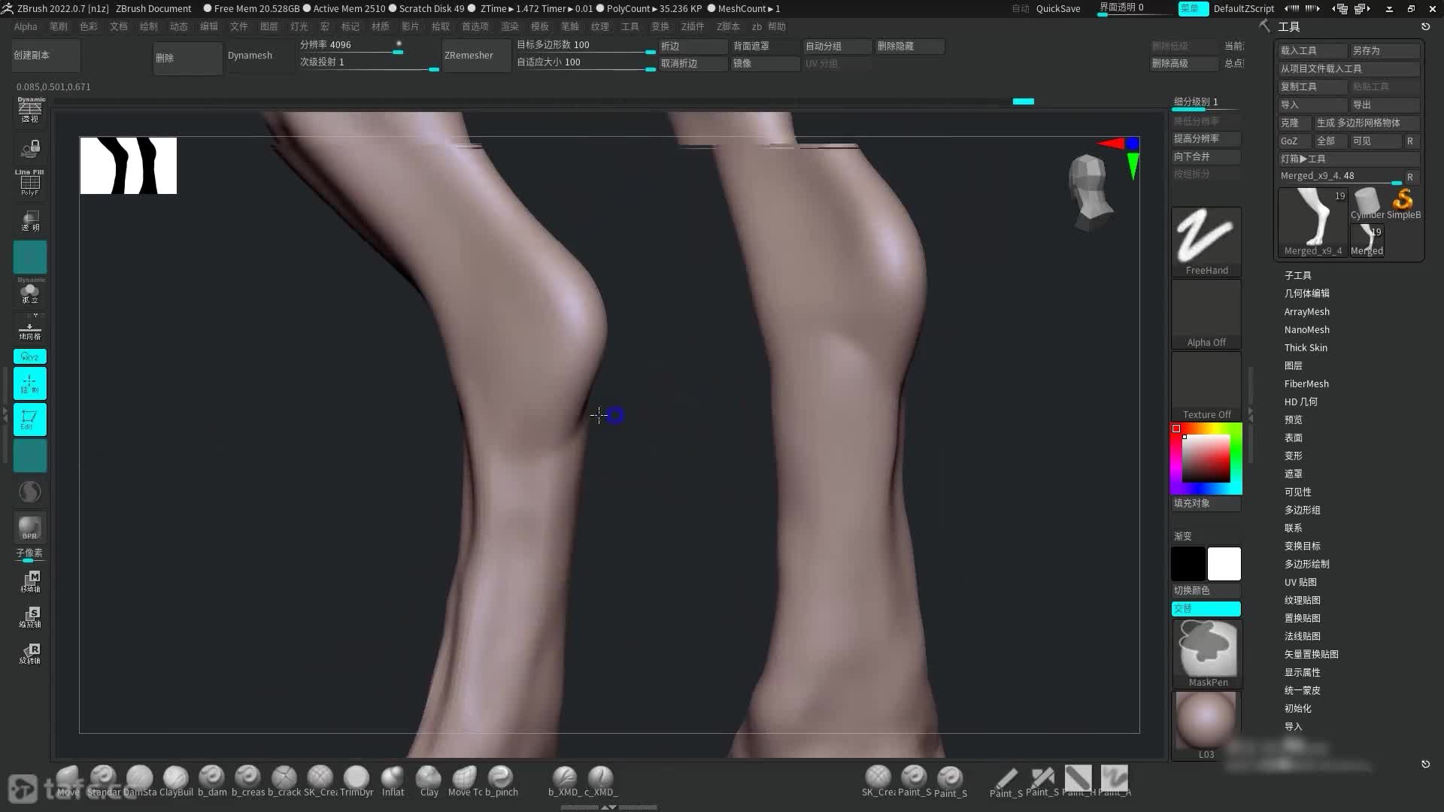
Task: Expand the 多边形组 polygroups section
Action: point(1303,510)
